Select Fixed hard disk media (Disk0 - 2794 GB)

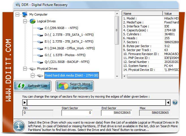(72, 75)
